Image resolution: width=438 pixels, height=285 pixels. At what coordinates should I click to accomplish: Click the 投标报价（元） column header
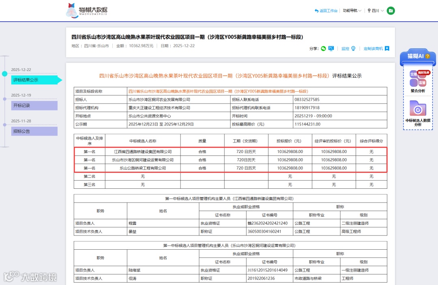[x=290, y=141]
